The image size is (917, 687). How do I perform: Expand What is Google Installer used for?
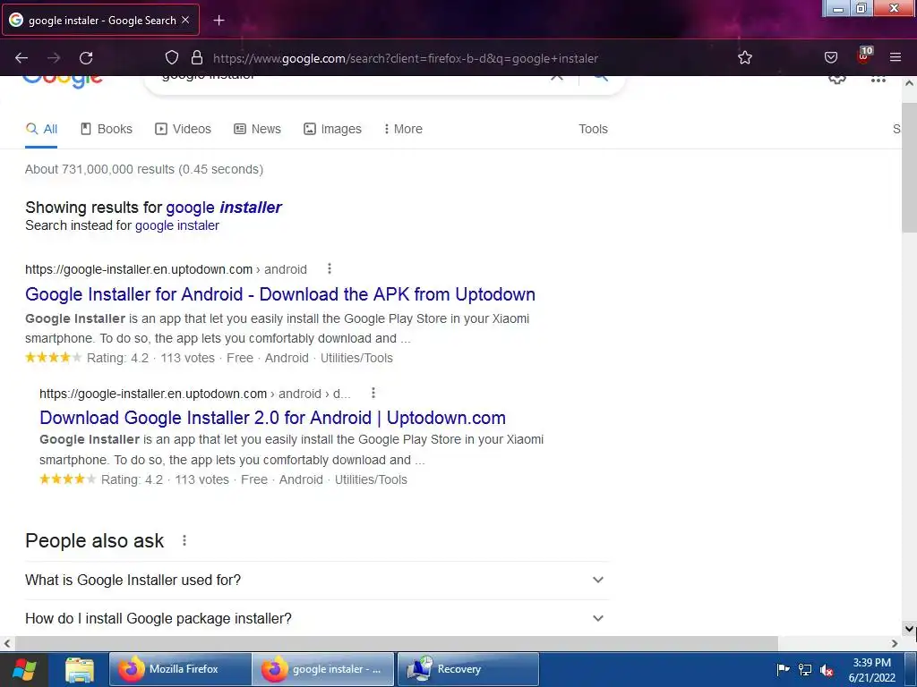(316, 580)
